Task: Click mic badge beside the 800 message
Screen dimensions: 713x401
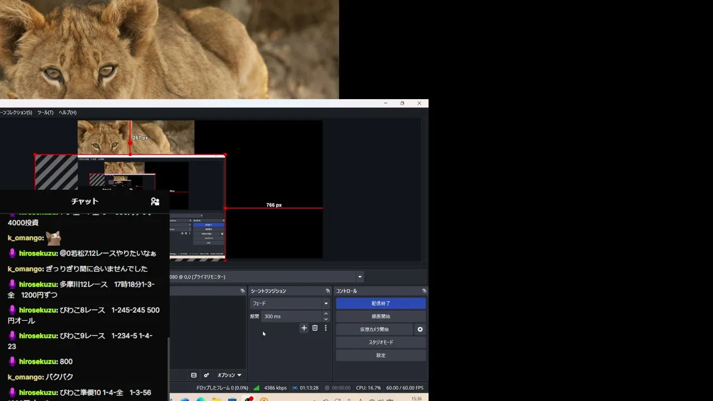Action: click(x=12, y=361)
